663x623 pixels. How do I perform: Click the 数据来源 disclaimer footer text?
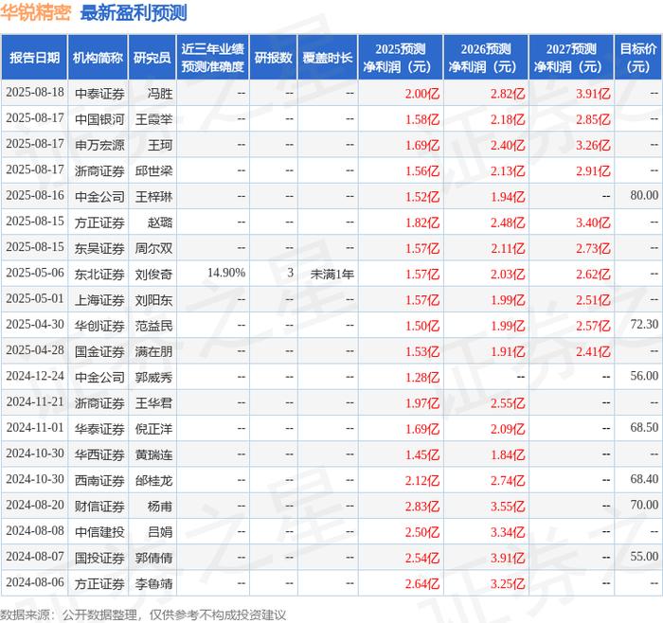143,614
